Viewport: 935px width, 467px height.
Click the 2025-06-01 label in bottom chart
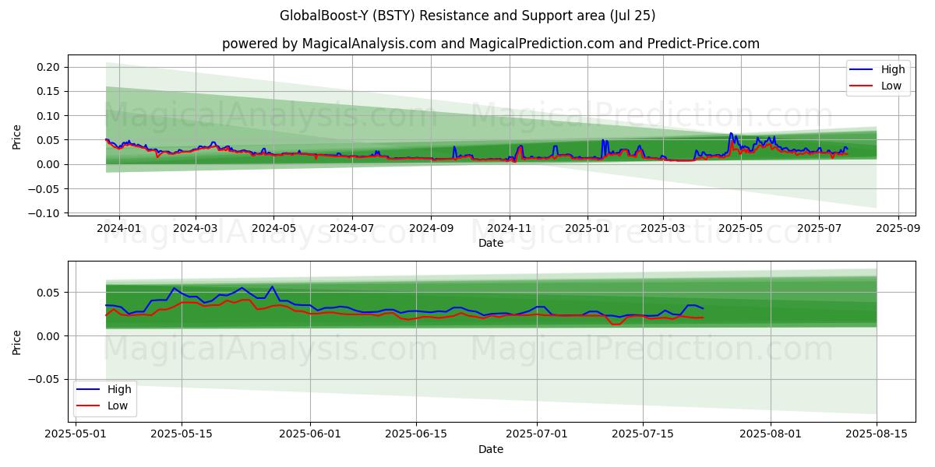310,434
